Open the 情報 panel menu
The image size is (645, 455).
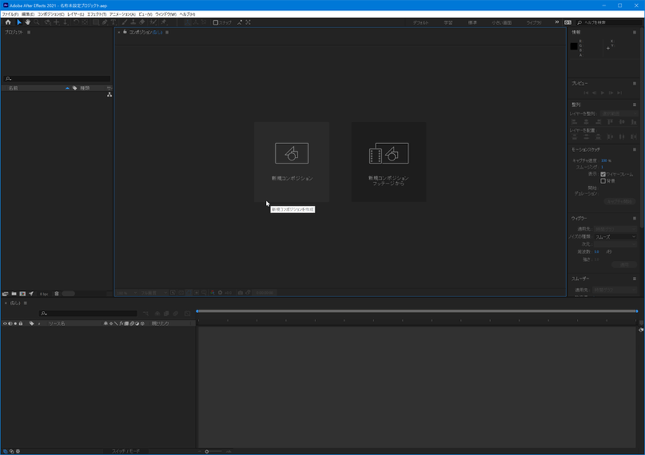(634, 32)
